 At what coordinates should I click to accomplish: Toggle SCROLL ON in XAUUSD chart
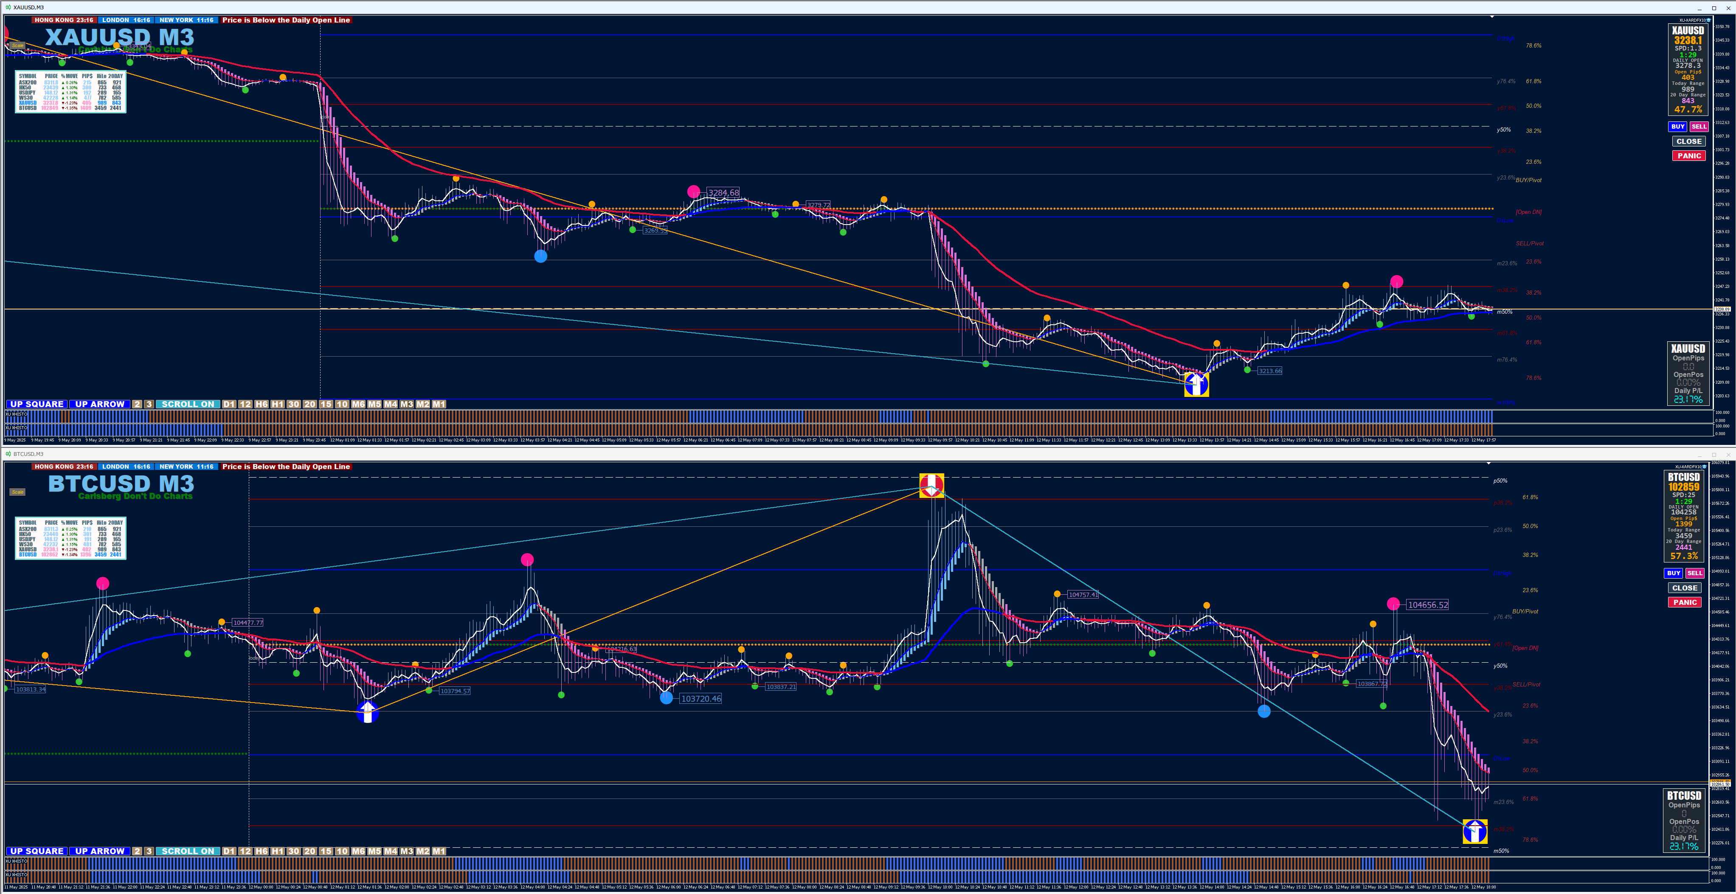(187, 404)
